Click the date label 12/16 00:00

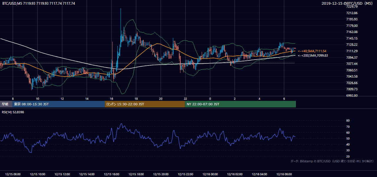210,174
